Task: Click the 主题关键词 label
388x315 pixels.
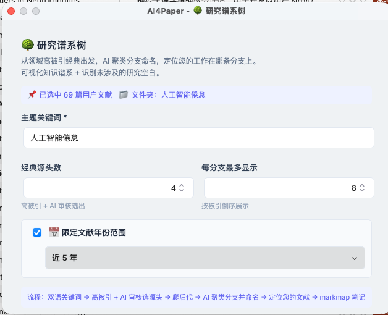Action: (44, 117)
